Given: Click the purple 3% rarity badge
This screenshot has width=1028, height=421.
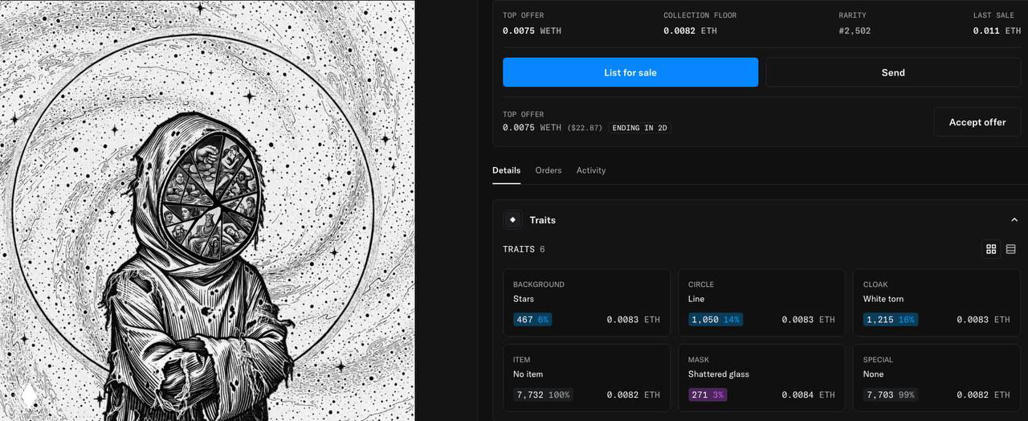Looking at the screenshot, I should [x=707, y=394].
